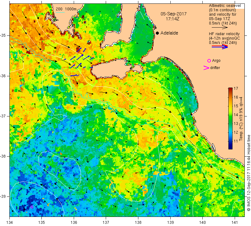Click the magenta drifter symbol in the legend
The width and height of the screenshot is (251, 226).
click(206, 68)
